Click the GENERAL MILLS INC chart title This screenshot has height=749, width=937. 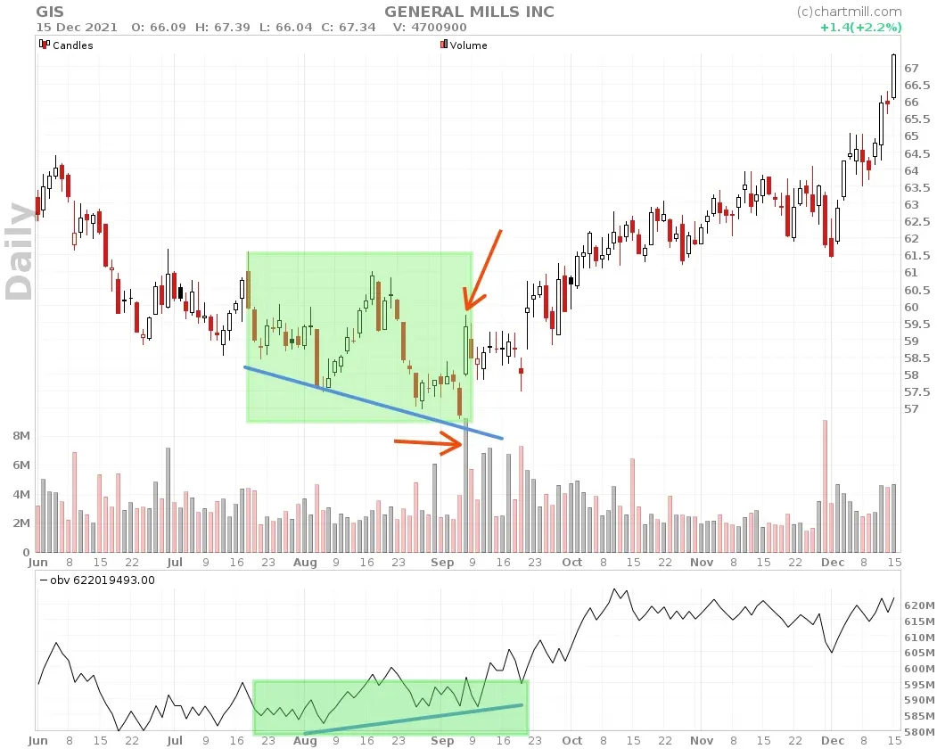[469, 12]
